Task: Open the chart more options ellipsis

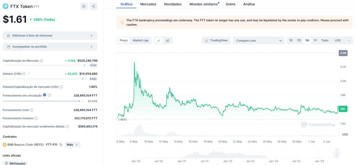Action: [348, 41]
